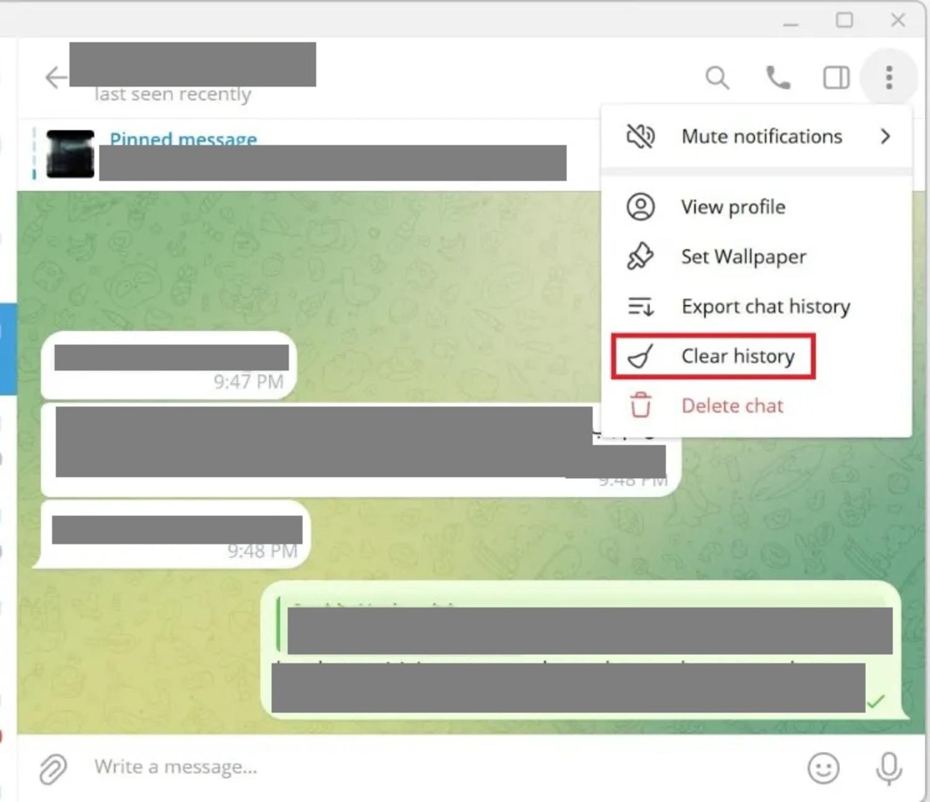Choose View profile from the menu

757,207
